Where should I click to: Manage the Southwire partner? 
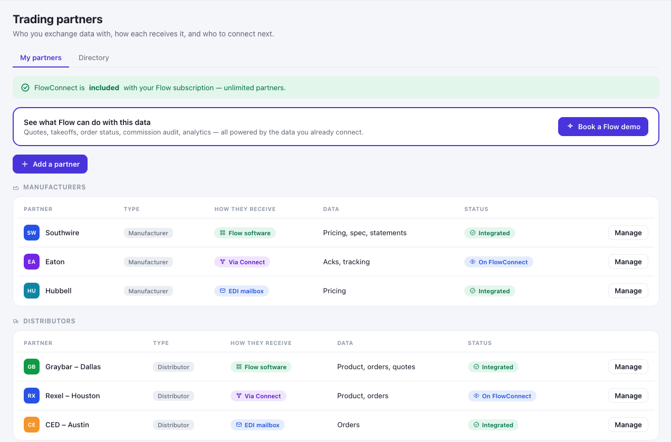click(x=628, y=233)
